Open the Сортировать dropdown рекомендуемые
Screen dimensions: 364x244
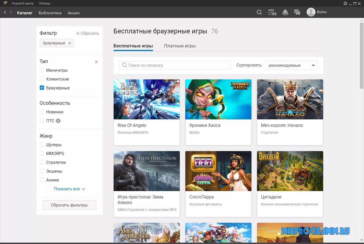291,65
